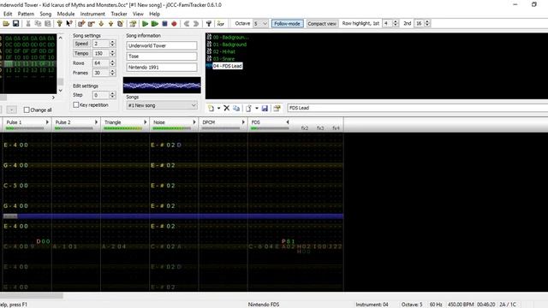
Task: Select instrument 03 - Snare
Action: 223,59
